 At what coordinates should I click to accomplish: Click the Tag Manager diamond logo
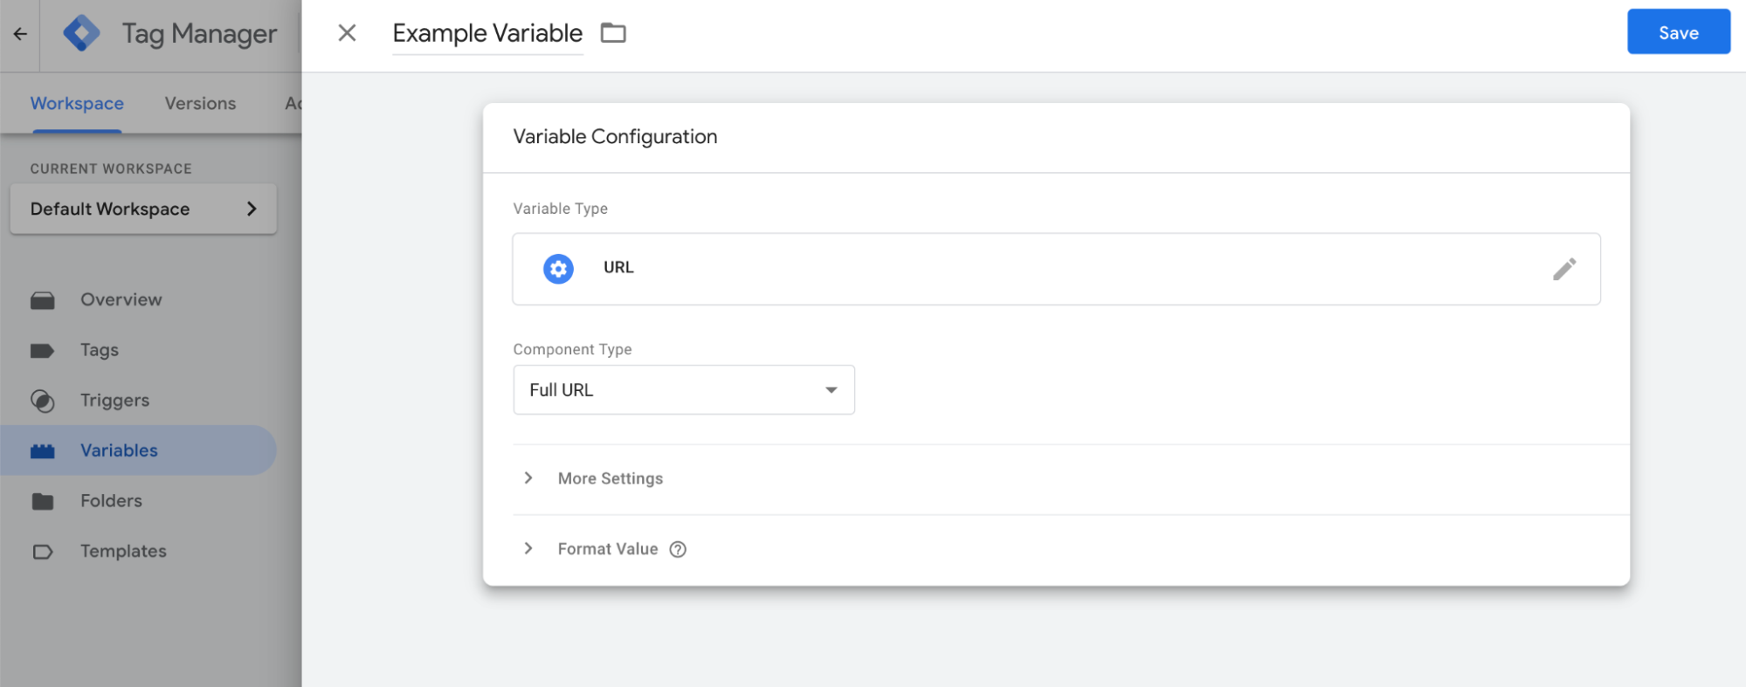tap(81, 34)
